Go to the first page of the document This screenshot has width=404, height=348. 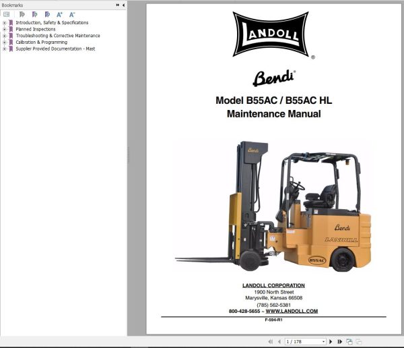pos(270,341)
